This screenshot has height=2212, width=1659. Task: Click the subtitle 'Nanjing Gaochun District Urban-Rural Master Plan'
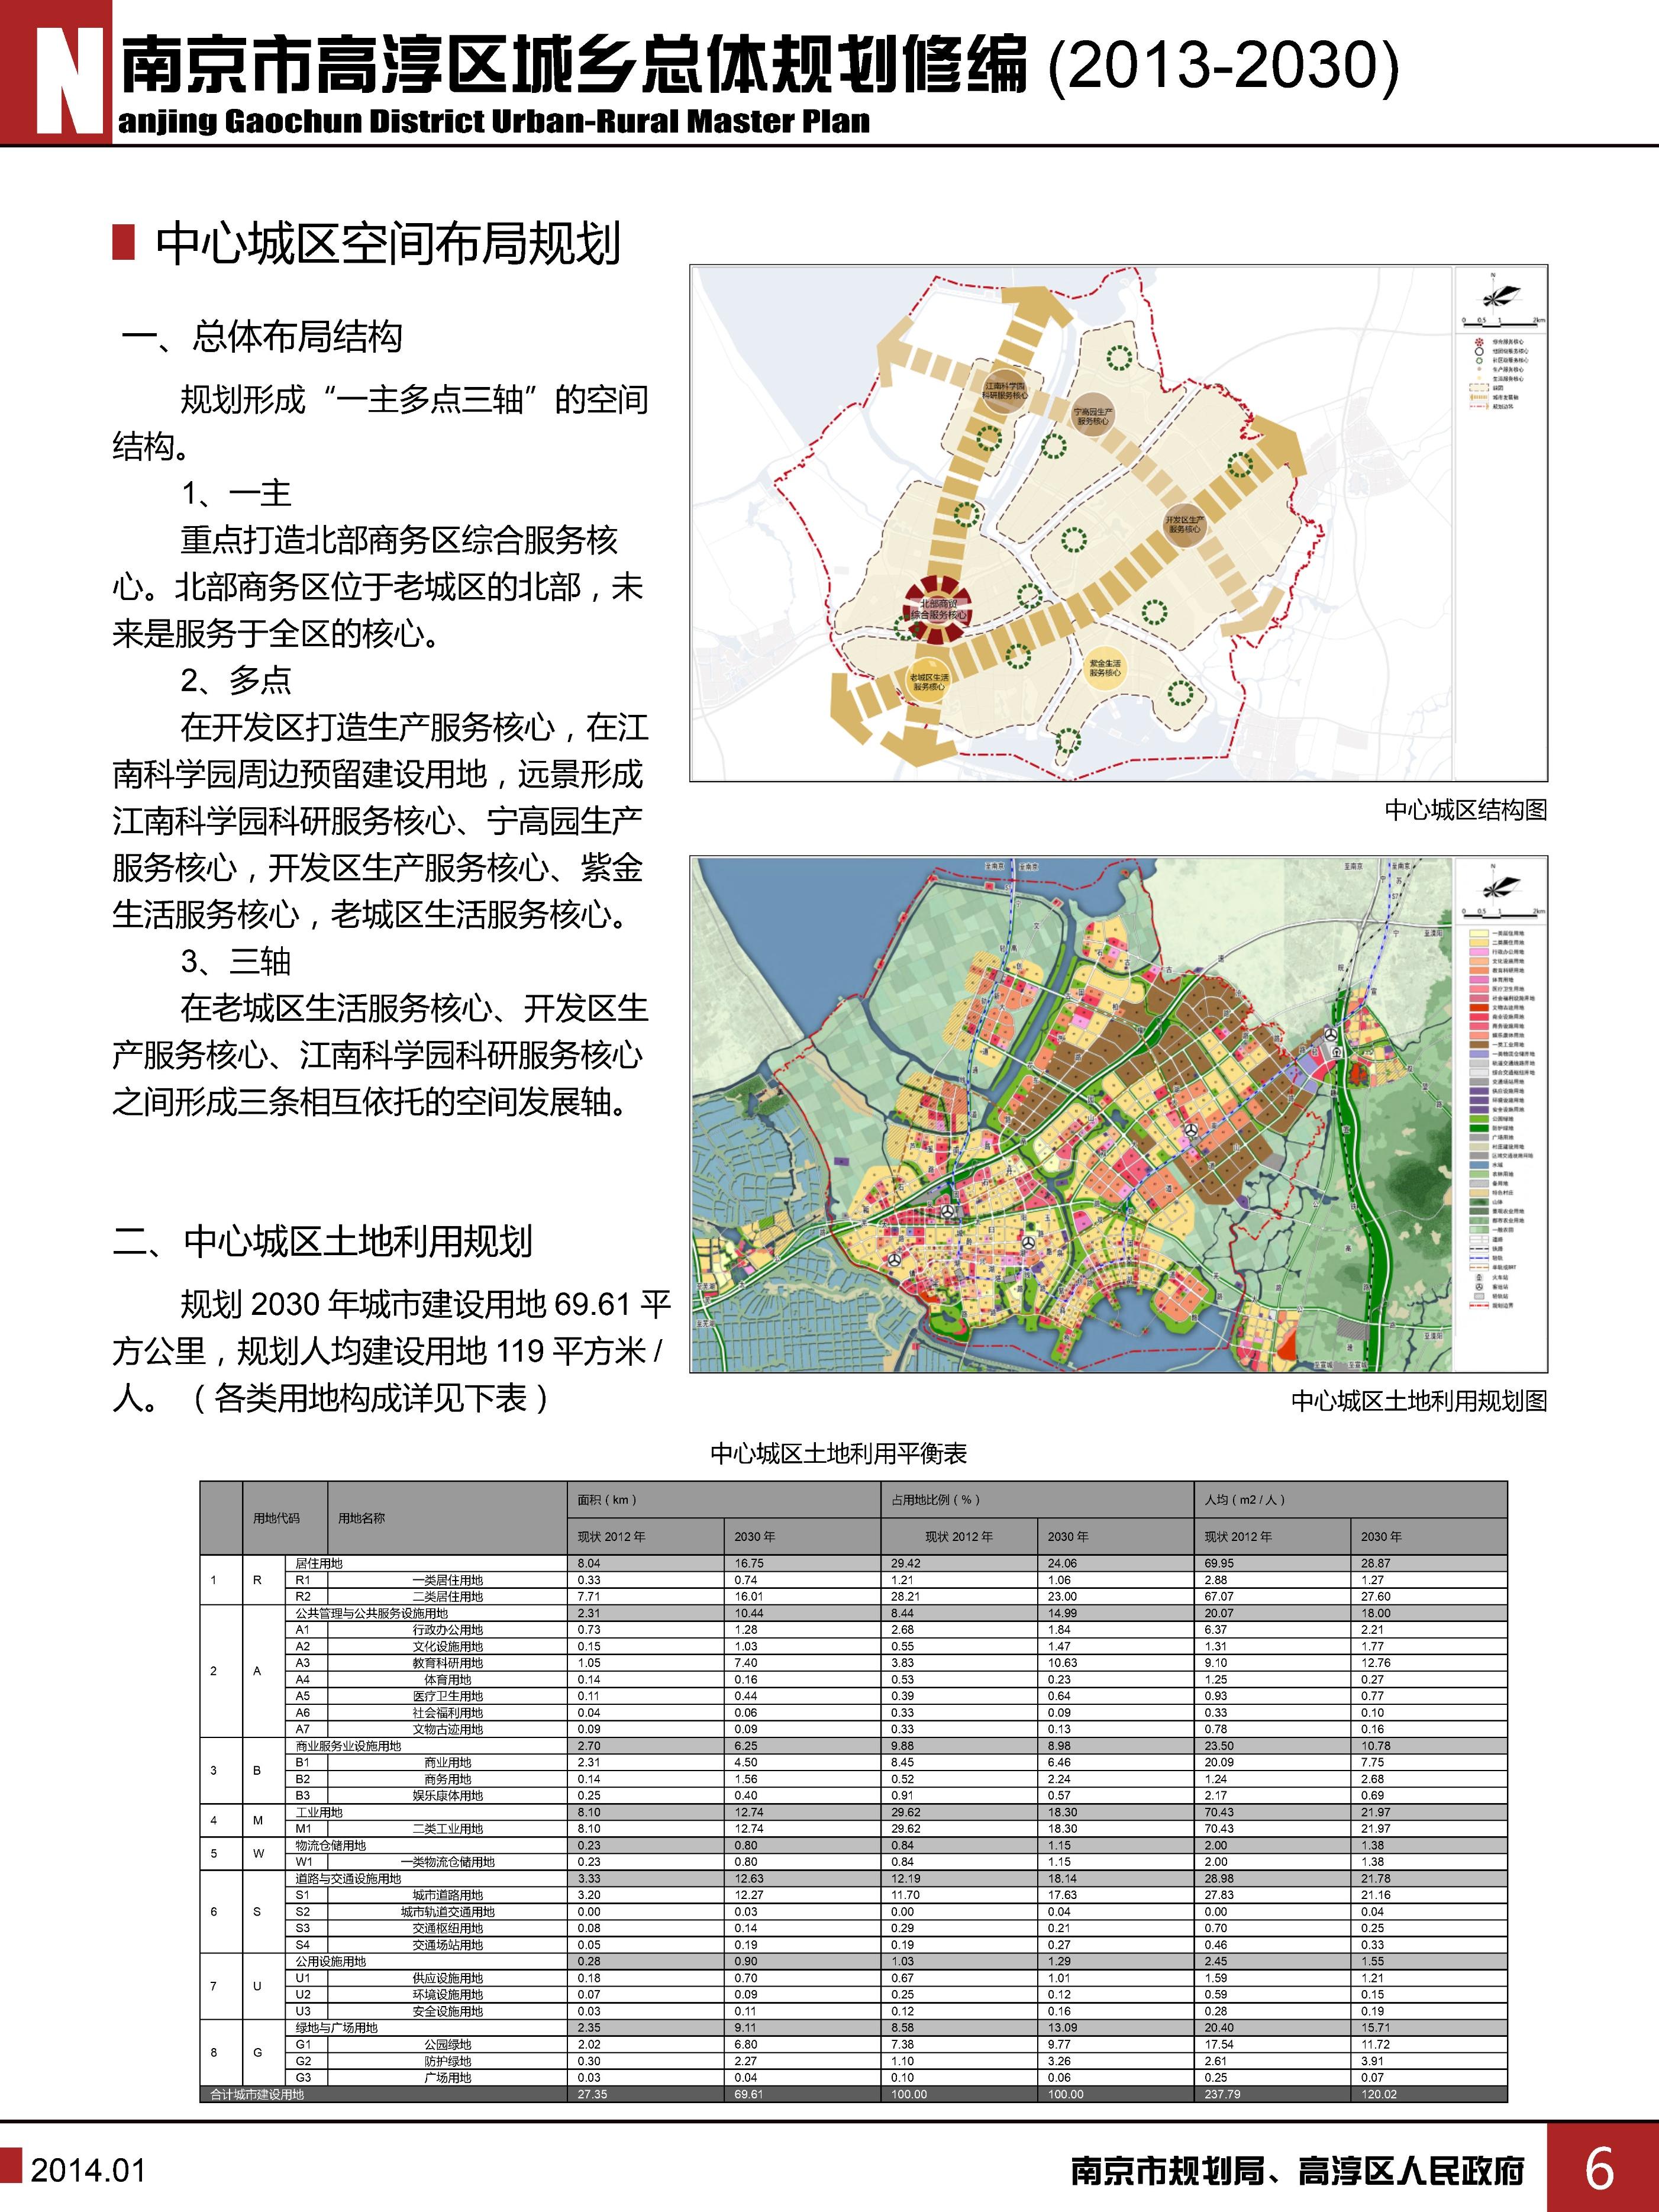click(x=493, y=122)
